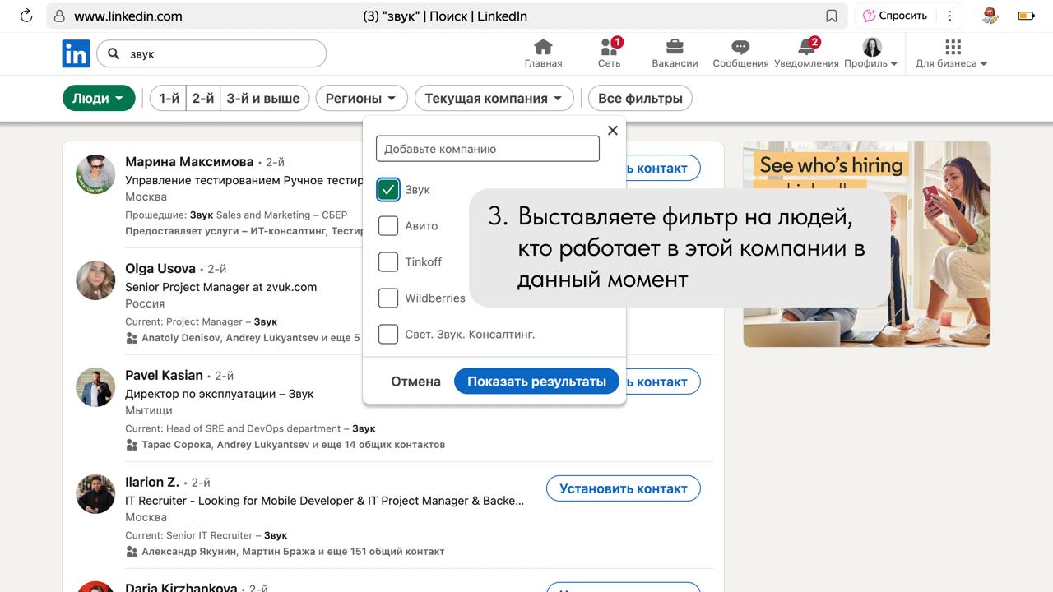Screen dimensions: 1053x592
Task: Open Марина Максимова profile name
Action: [189, 161]
